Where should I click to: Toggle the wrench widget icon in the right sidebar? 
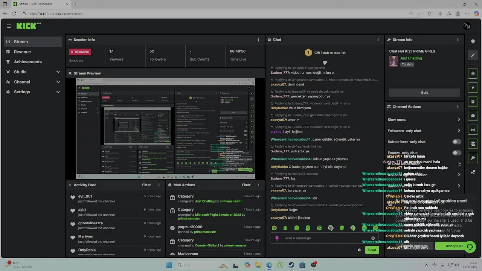pos(473,158)
